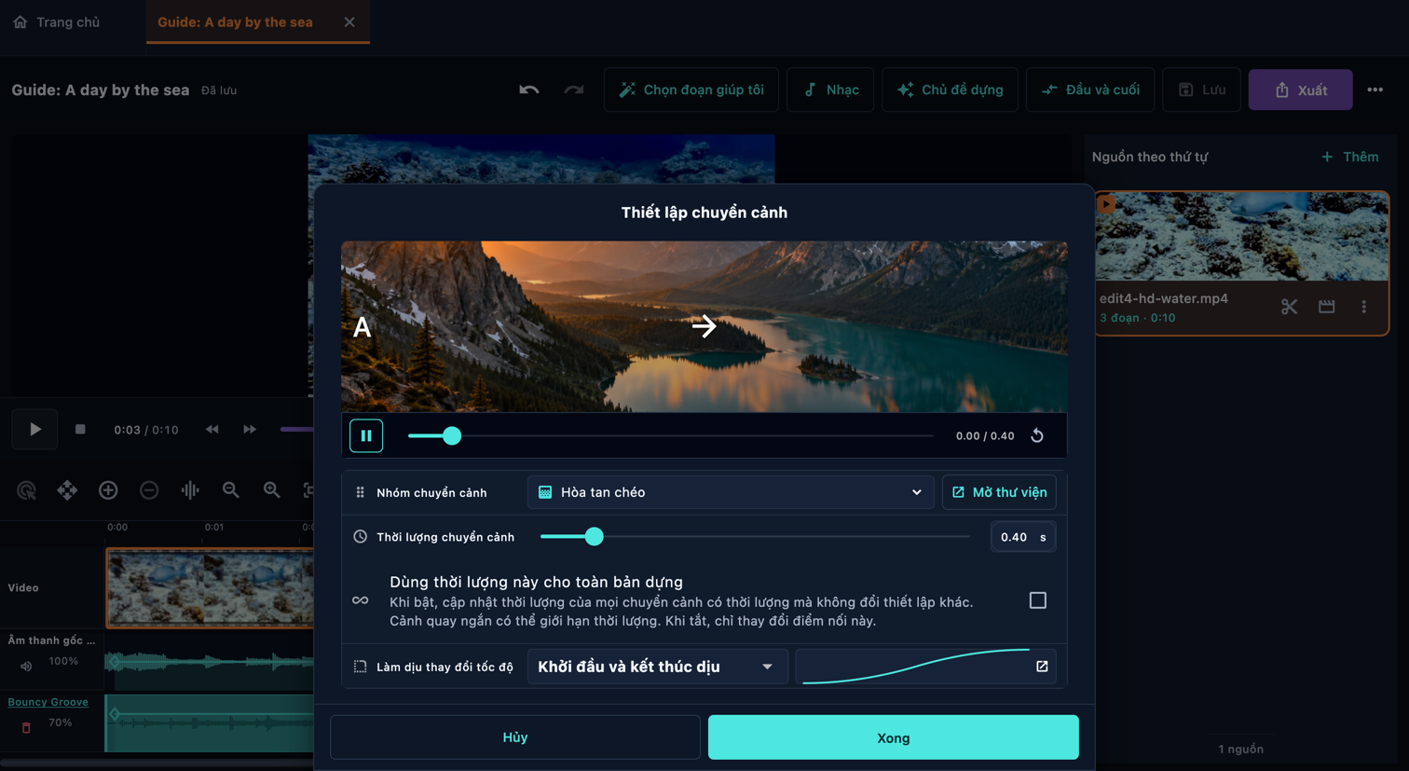Click the Đầu và cuối button

(1090, 89)
